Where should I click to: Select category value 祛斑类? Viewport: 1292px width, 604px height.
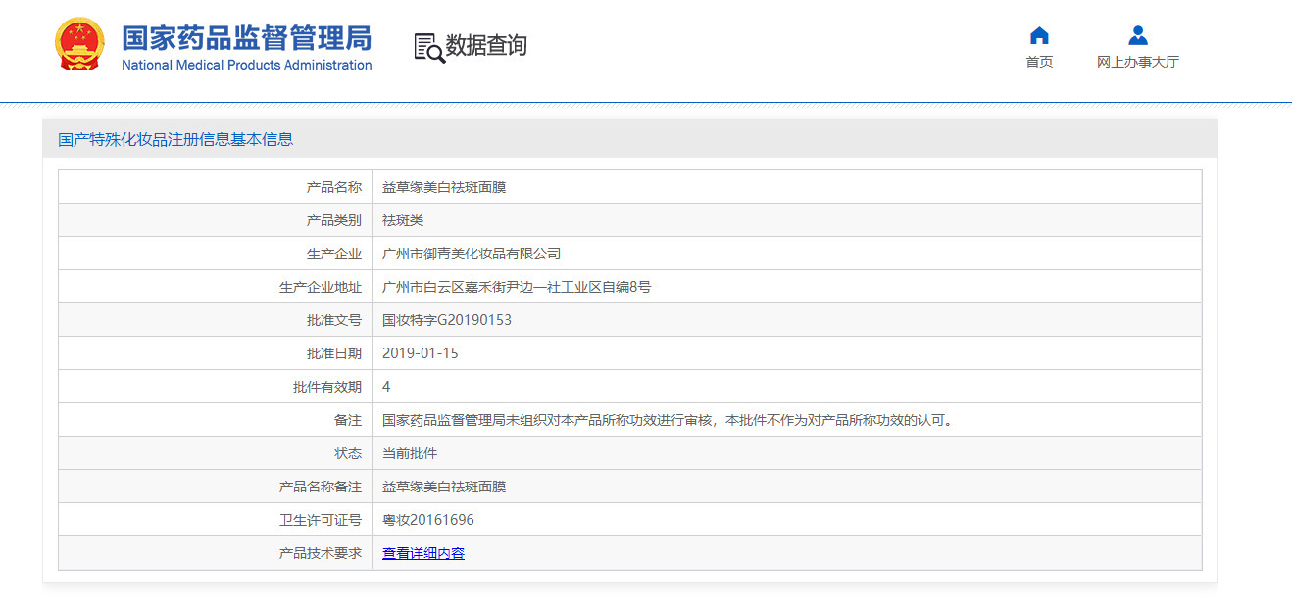(x=403, y=220)
